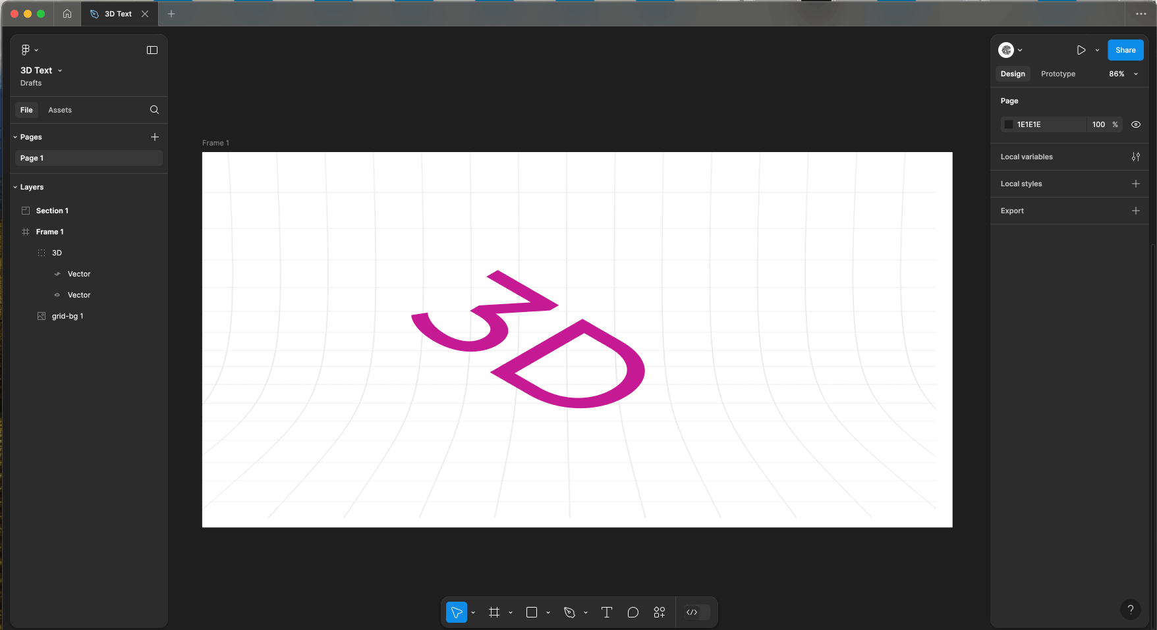The image size is (1157, 630).
Task: Click the page background color swatch
Action: (1009, 124)
